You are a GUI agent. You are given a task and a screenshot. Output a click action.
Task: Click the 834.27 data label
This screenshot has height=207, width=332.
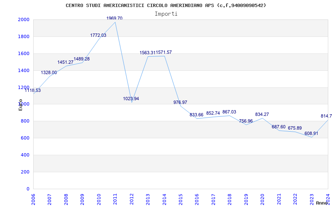[x=262, y=115]
